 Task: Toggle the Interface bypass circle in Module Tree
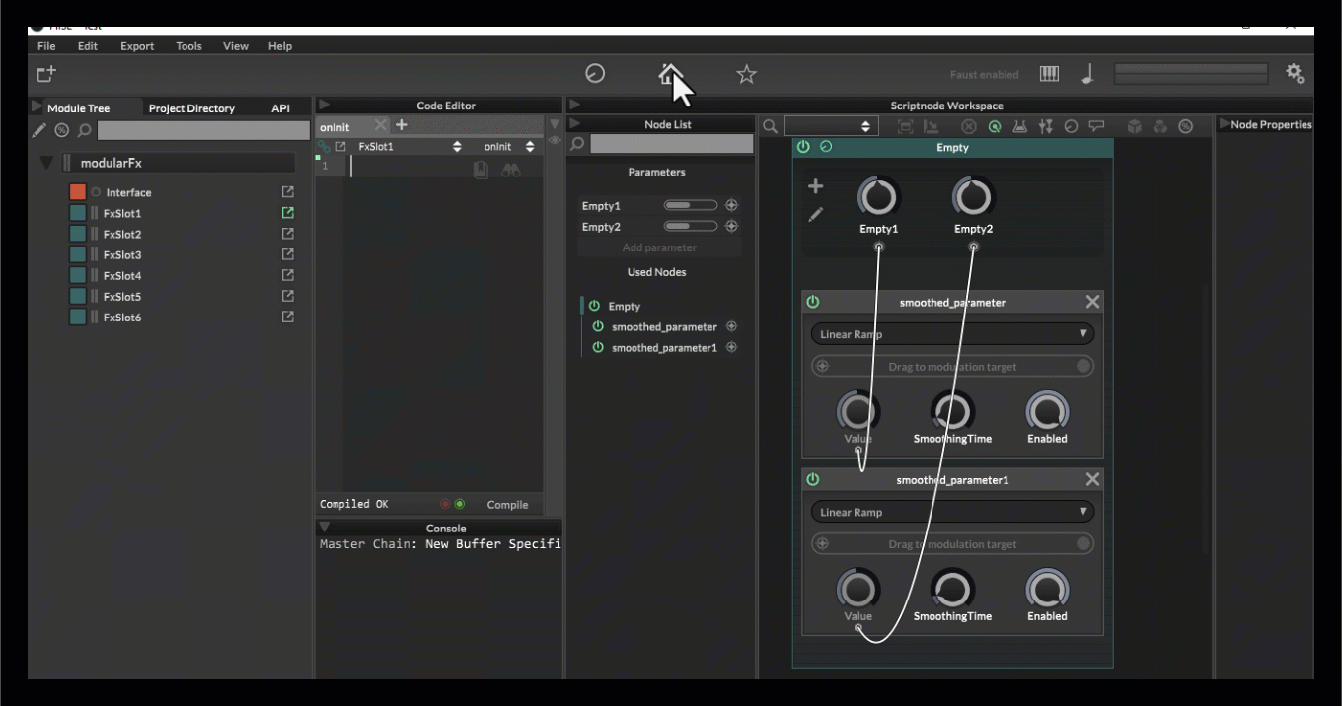(97, 192)
